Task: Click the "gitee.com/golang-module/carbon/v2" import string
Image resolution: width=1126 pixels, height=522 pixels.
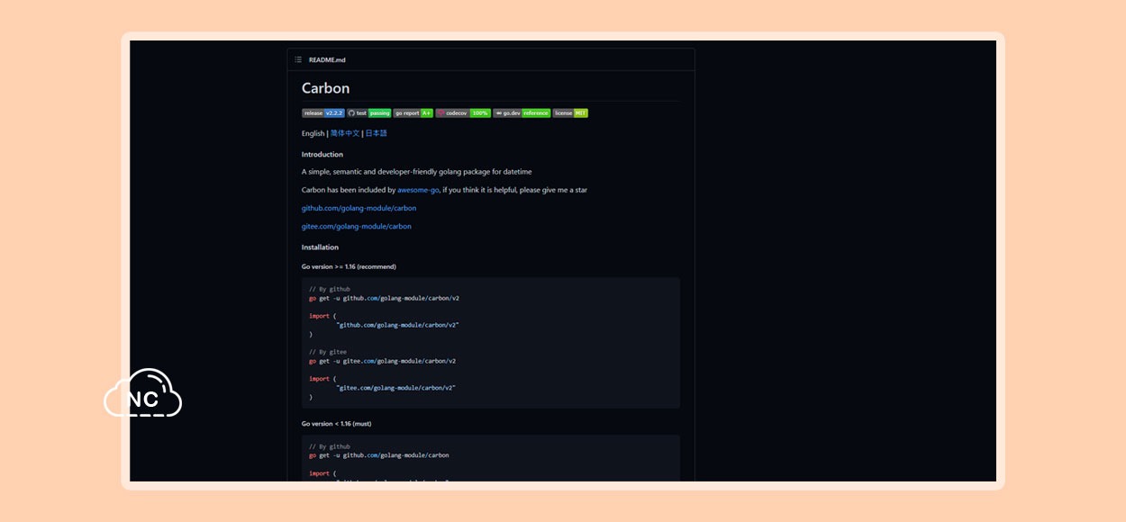Action: (x=395, y=388)
